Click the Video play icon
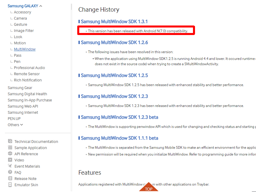Screen dimensions: 256x192 (10, 160)
